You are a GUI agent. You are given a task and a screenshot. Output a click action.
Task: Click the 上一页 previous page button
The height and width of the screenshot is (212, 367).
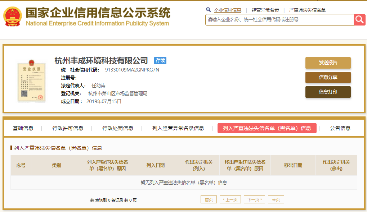(x=230, y=200)
